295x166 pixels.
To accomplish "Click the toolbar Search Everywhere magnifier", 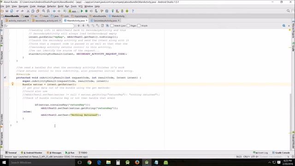I will [x=288, y=11].
